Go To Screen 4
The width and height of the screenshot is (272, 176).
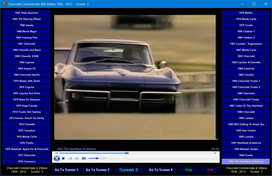click(x=161, y=170)
